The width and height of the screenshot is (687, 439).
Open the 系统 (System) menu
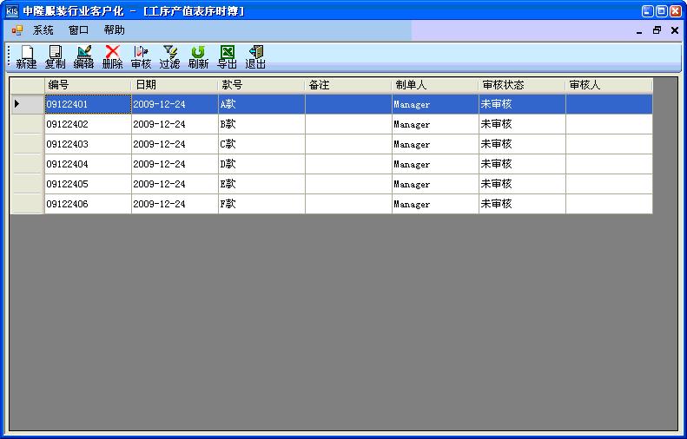(x=43, y=30)
